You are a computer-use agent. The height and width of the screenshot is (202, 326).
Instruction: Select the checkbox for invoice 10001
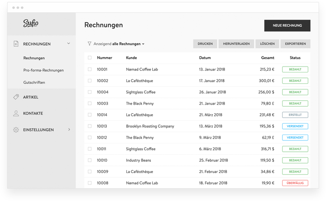90,69
